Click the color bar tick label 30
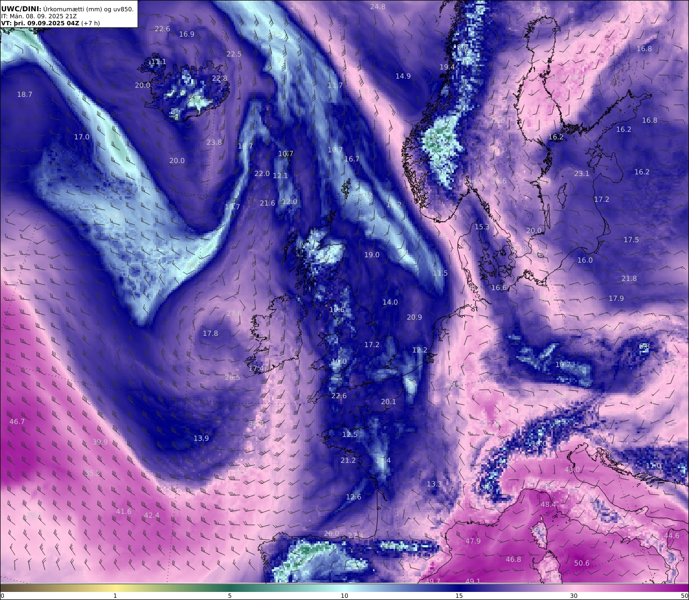Viewport: 689px width, 600px height. pyautogui.click(x=574, y=596)
